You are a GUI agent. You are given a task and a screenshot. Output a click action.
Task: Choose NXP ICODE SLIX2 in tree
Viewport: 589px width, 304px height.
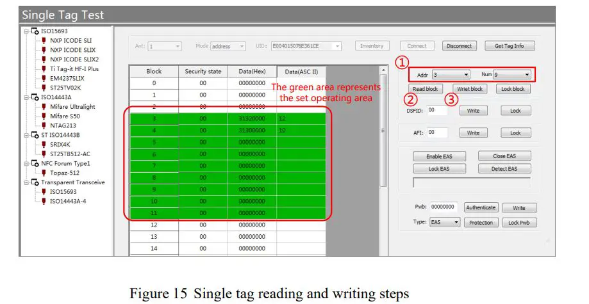[74, 60]
